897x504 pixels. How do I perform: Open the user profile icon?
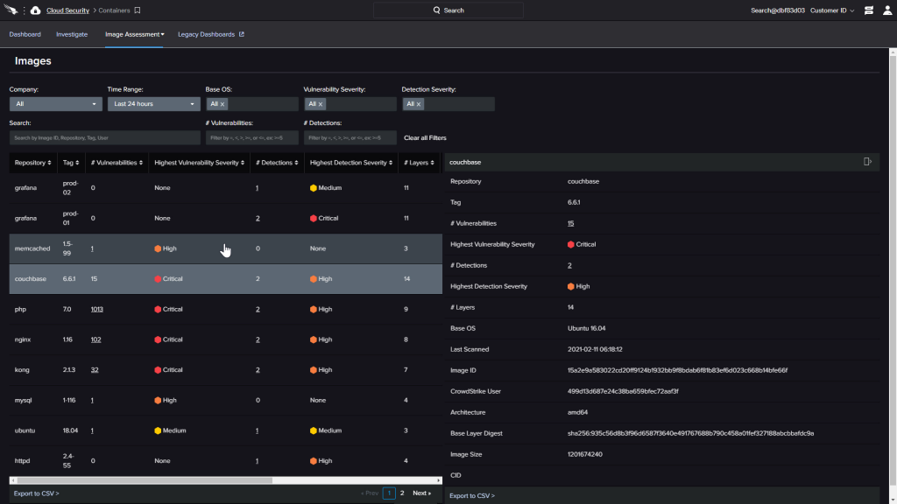(887, 10)
